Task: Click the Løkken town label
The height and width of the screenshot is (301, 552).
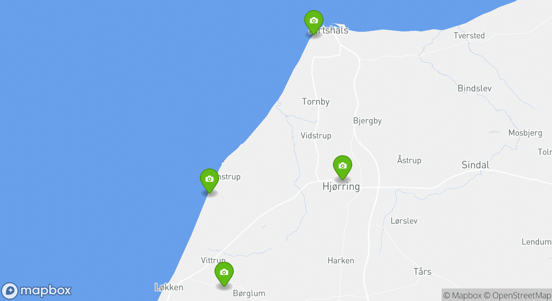Action: tap(169, 287)
